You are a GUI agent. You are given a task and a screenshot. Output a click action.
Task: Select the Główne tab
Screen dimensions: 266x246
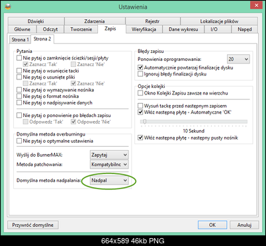point(22,29)
